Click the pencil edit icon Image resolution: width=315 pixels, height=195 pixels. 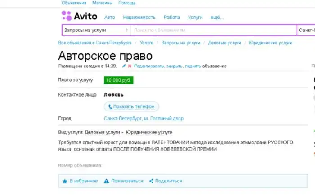coord(124,66)
